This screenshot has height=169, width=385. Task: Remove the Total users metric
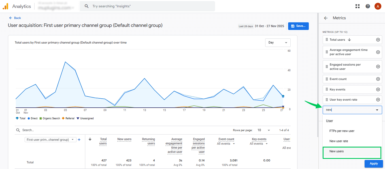coord(378,40)
